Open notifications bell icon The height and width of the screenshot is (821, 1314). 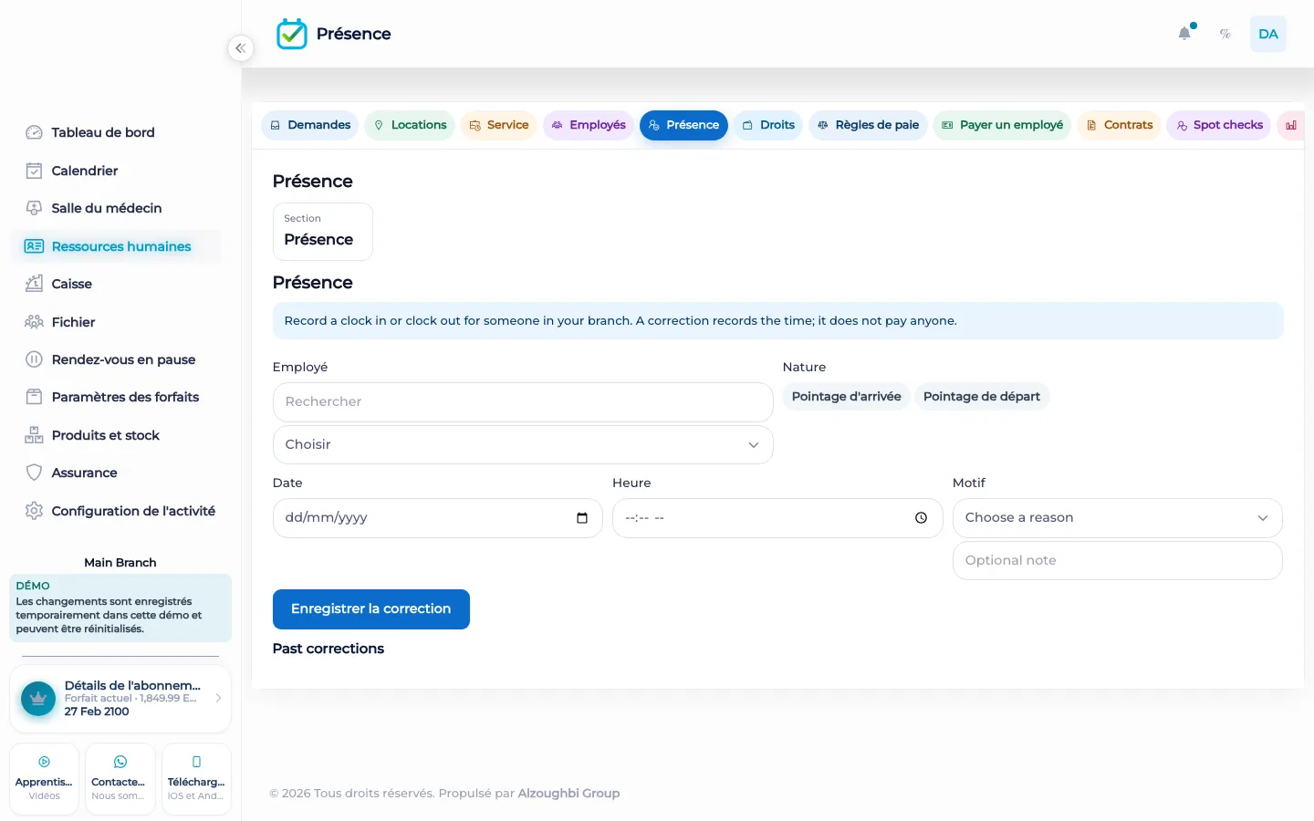pos(1184,34)
